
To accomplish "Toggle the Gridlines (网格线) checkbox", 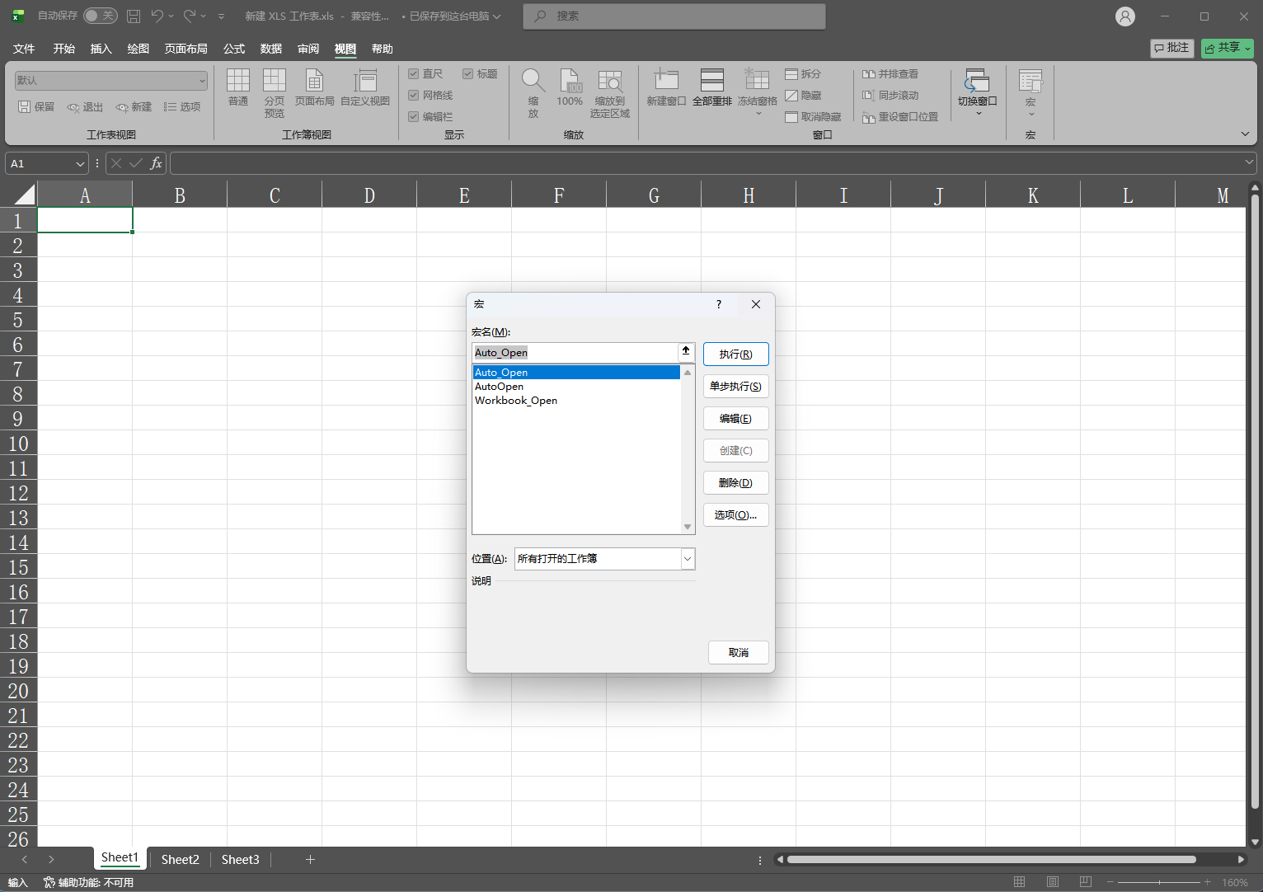I will click(414, 96).
